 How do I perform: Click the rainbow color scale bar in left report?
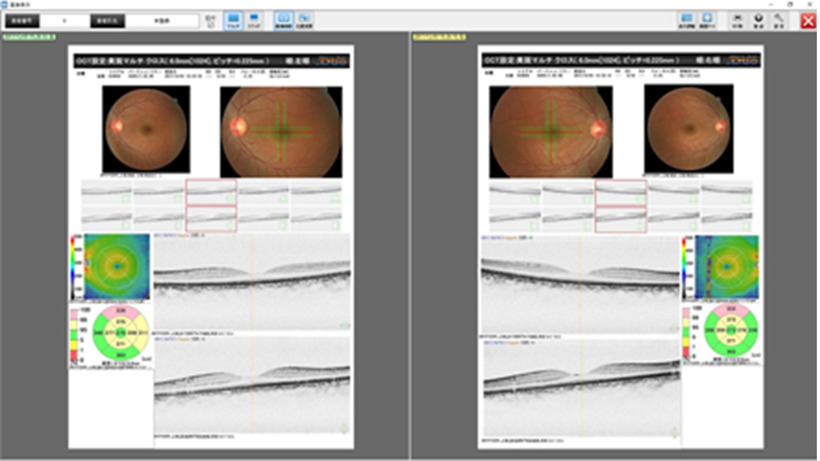click(76, 267)
